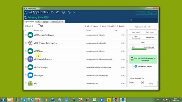182x102 pixels.
Task: Check the Media Storage checkbox
Action: 26,67
